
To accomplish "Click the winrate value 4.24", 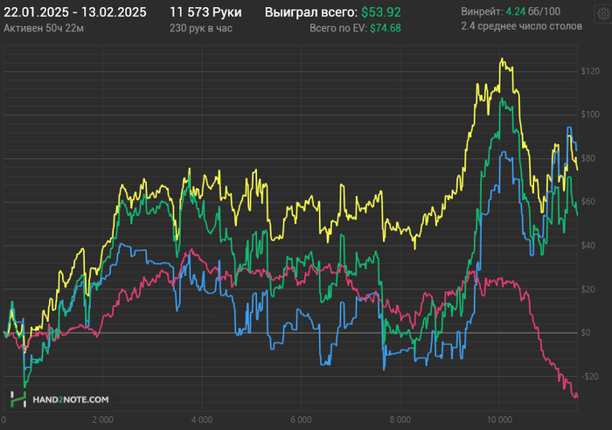I will [x=516, y=11].
